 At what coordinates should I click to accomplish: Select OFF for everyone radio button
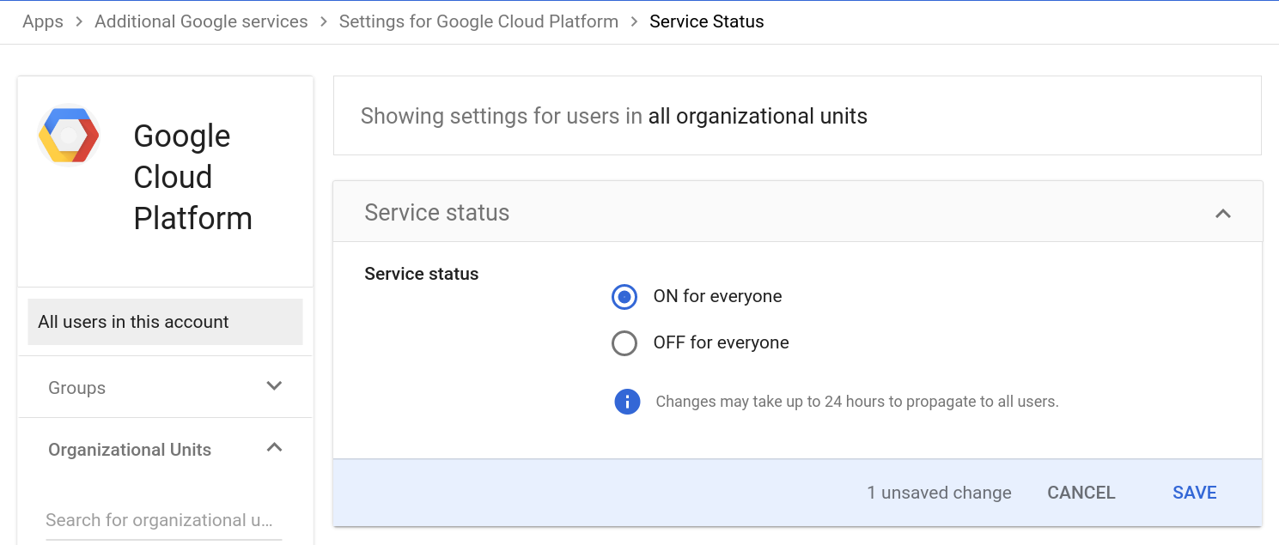click(x=624, y=343)
